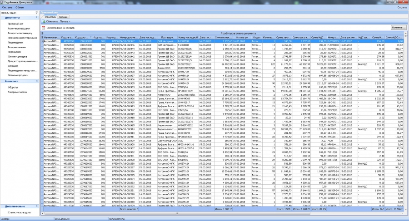Open Оптовые продажи
409x221 pixels.
18,75
